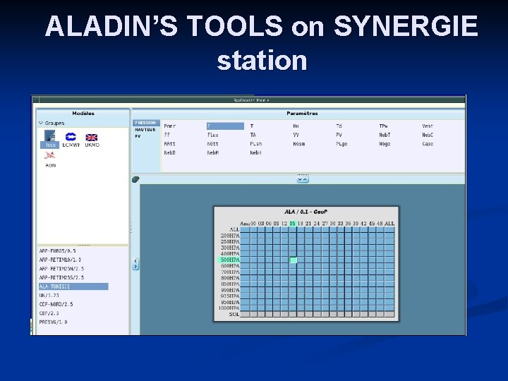Choose the UK/1.25 model
Image resolution: width=508 pixels, height=381 pixels.
(x=49, y=295)
